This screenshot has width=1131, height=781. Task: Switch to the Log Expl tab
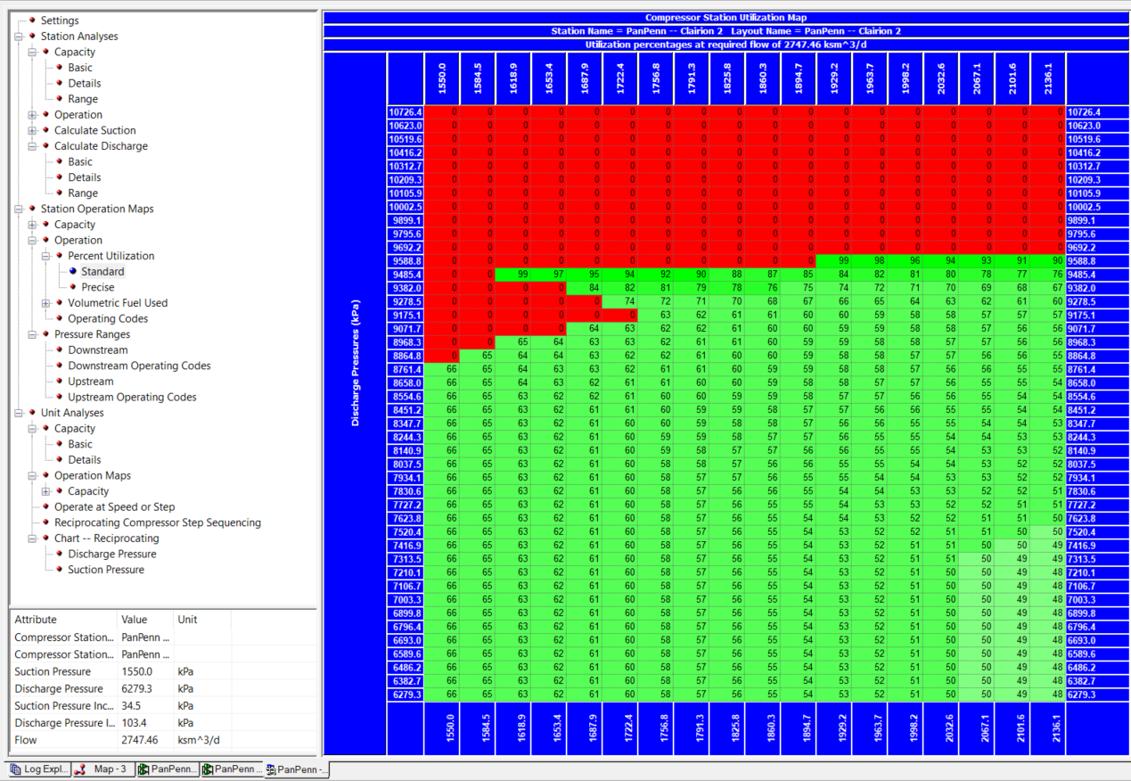pyautogui.click(x=36, y=769)
